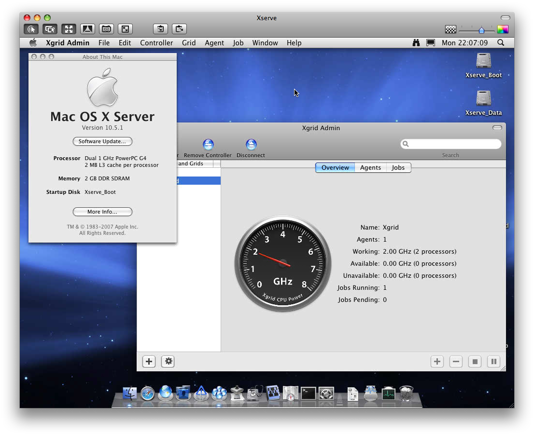Click the menu bar clock
534x435 pixels.
pos(464,43)
